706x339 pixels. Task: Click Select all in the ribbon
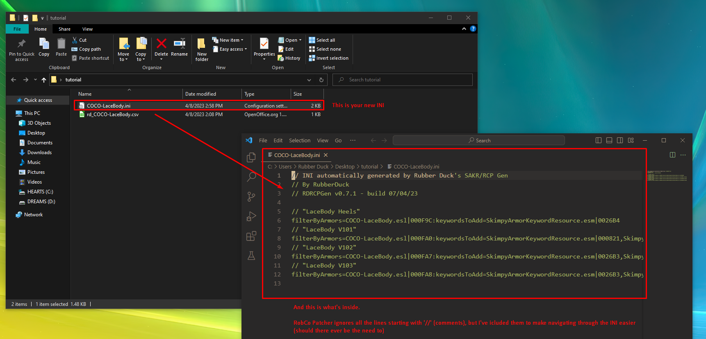click(x=322, y=40)
